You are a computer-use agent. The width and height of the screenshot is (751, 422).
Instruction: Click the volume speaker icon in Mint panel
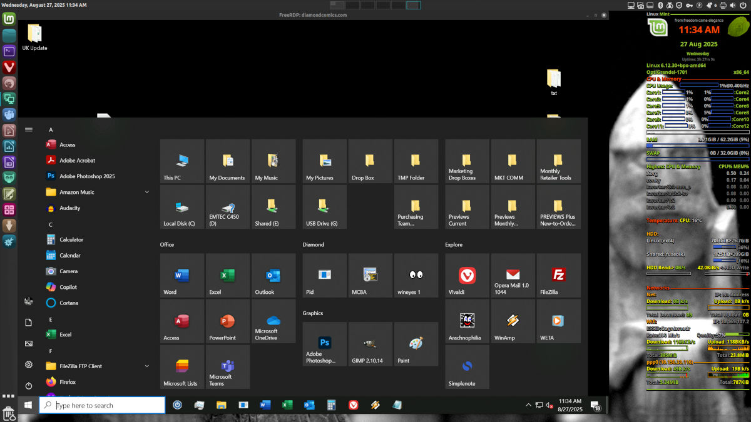733,5
